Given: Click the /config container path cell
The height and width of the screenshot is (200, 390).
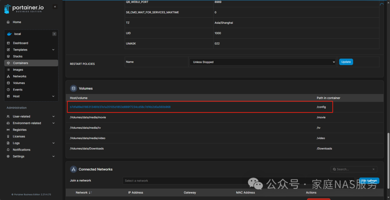Looking at the screenshot, I should (x=321, y=107).
